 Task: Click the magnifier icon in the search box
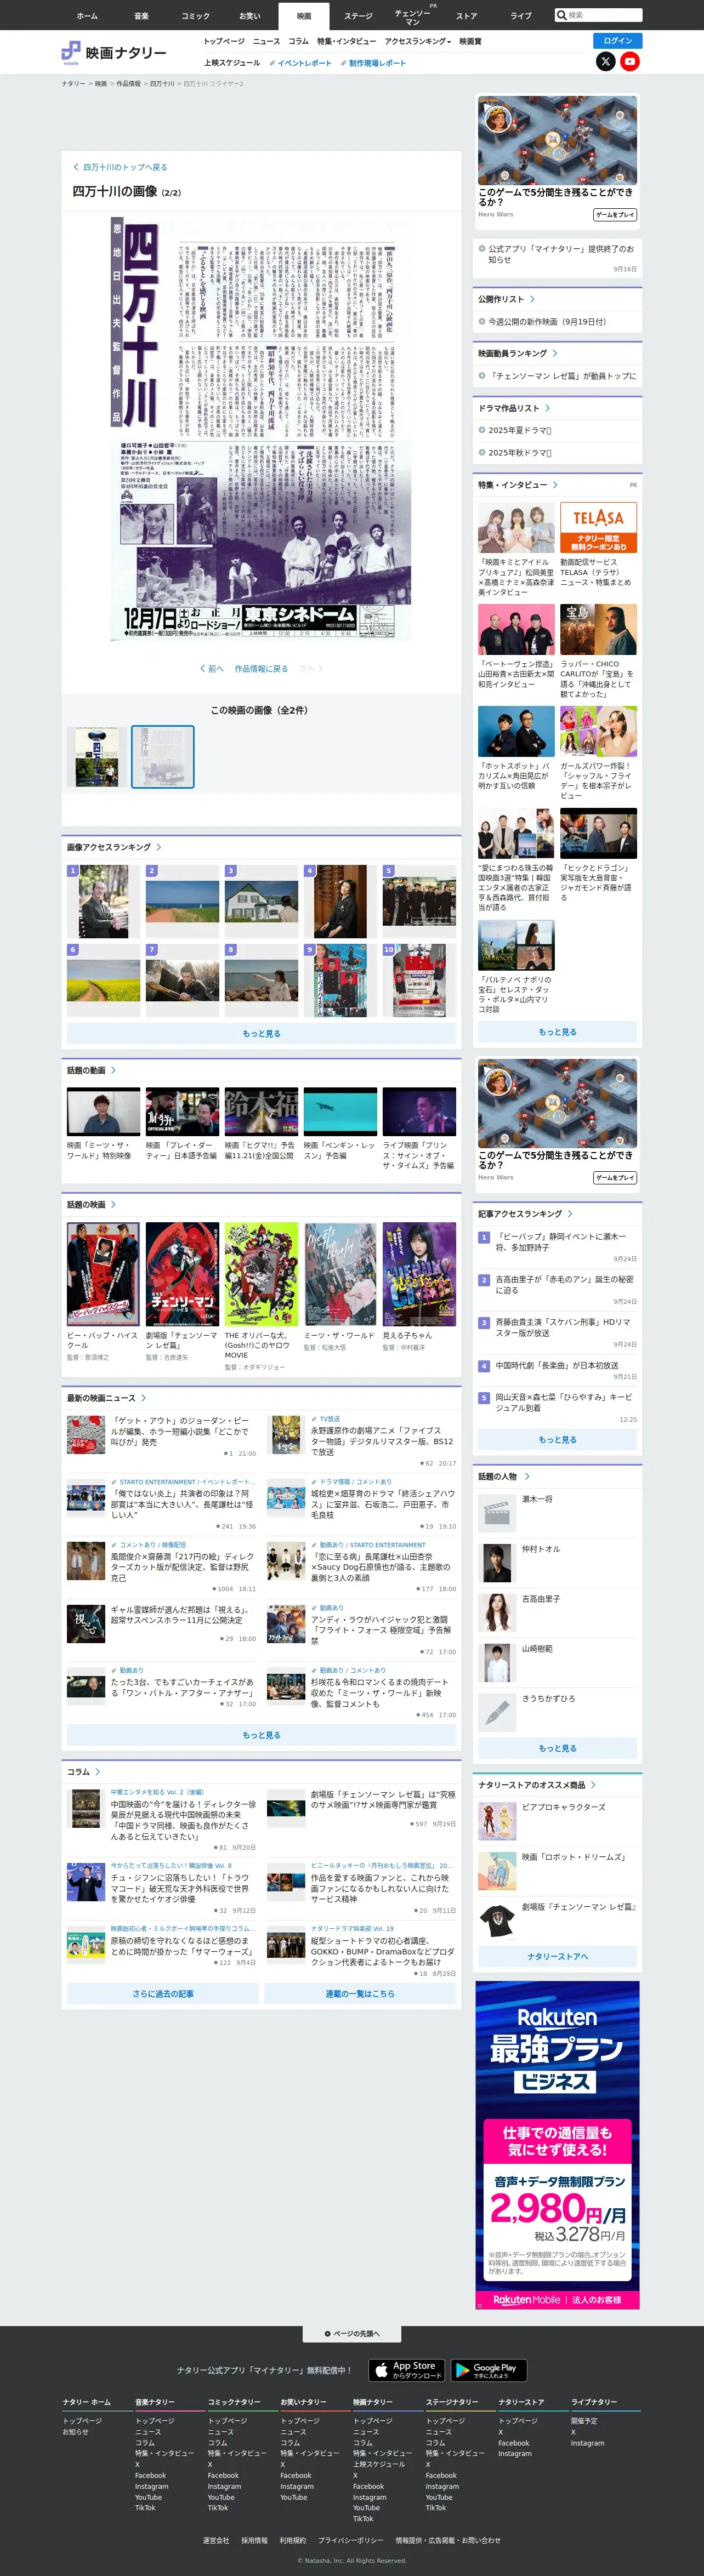point(562,15)
